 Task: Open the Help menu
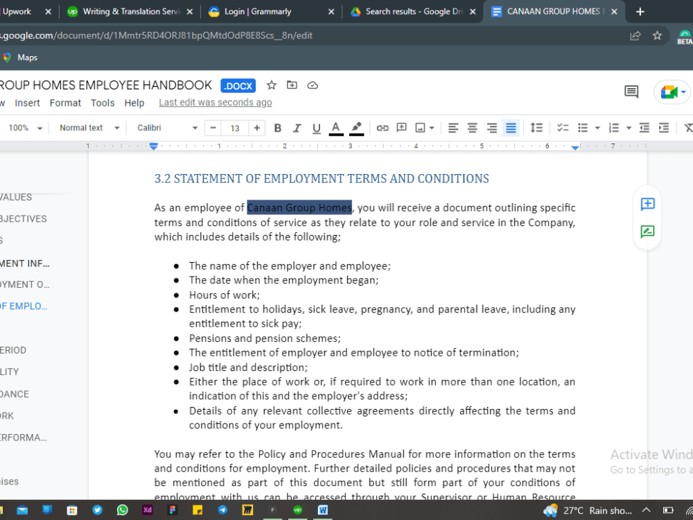[134, 103]
